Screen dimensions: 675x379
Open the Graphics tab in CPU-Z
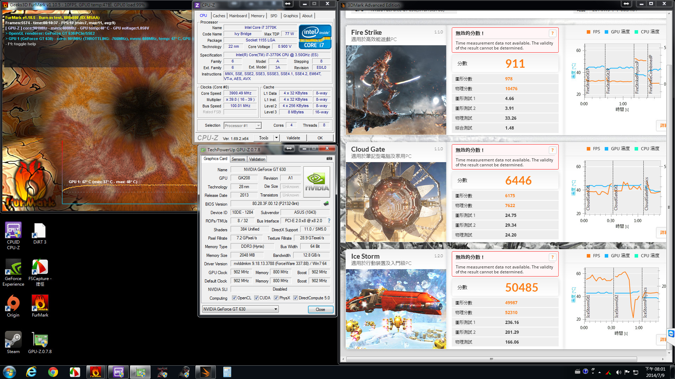[x=290, y=16]
